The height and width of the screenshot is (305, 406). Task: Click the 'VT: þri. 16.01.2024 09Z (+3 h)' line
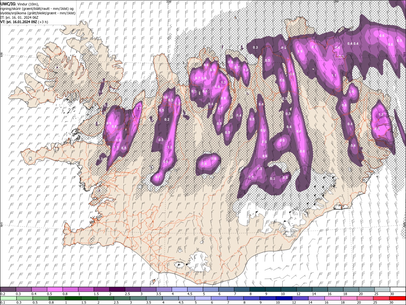[24, 22]
